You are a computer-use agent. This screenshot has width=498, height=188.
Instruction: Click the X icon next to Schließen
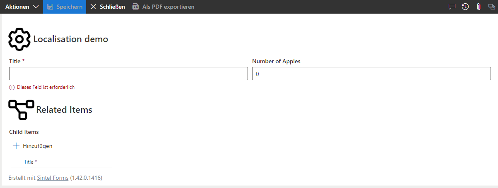93,7
